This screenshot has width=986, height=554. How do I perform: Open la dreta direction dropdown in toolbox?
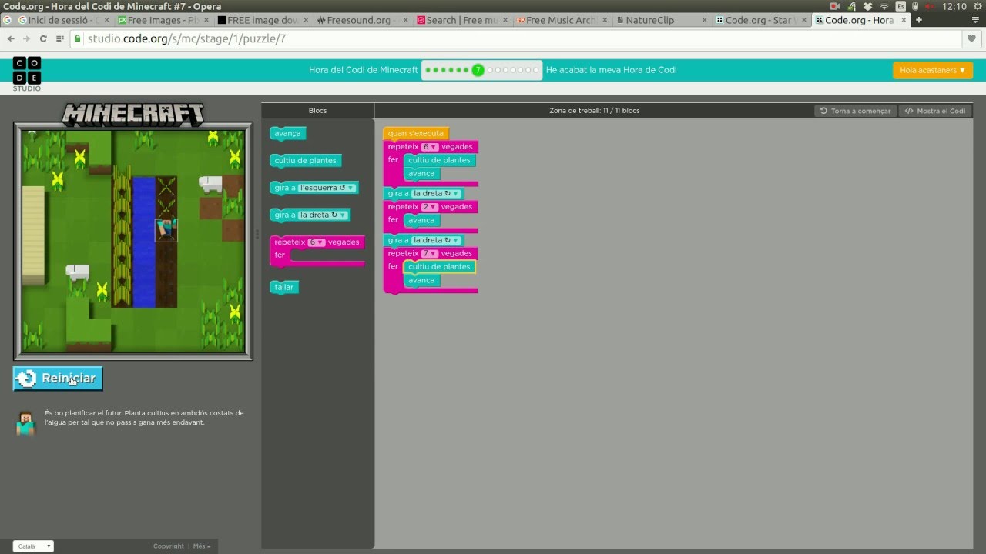coord(324,215)
